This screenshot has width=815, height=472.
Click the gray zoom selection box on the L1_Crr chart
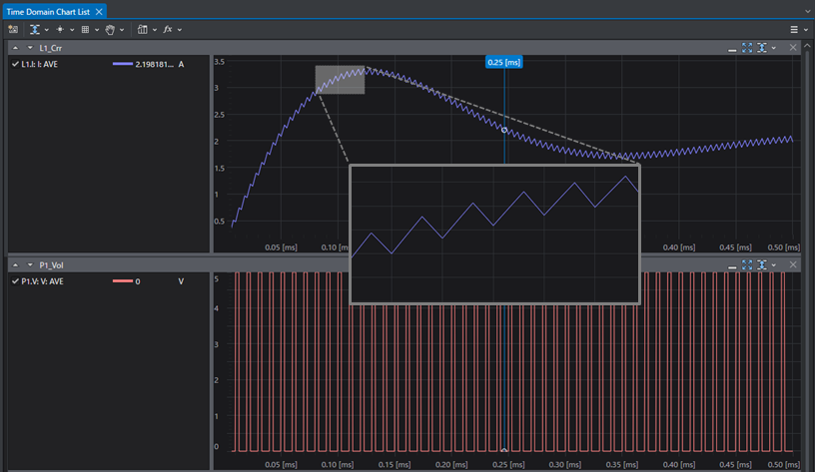pos(340,80)
